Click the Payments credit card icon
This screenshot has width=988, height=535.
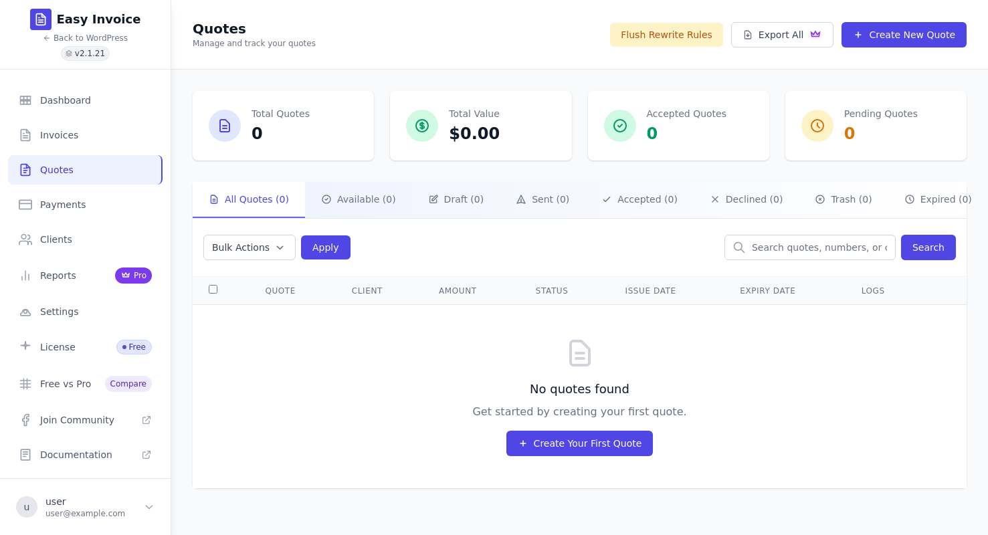[25, 205]
